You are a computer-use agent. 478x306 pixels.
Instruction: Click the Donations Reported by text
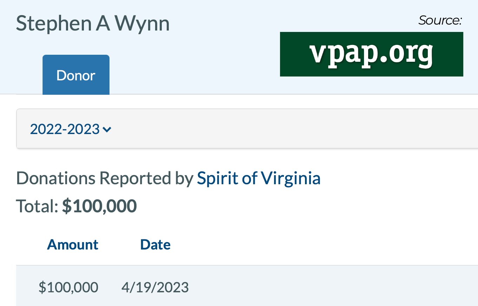[x=105, y=178]
